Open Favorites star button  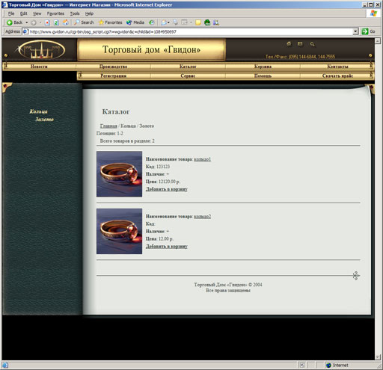tap(110, 22)
